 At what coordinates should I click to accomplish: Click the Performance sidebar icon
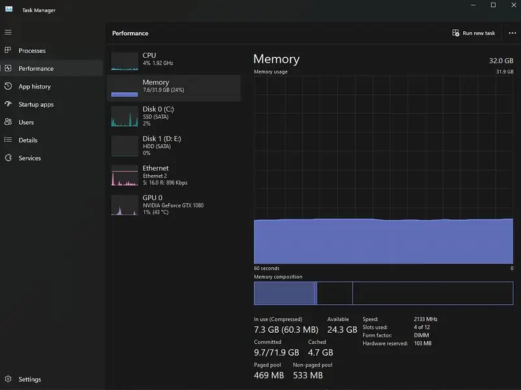pos(8,68)
